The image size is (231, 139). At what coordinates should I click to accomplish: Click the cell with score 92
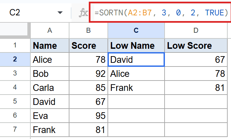point(88,74)
